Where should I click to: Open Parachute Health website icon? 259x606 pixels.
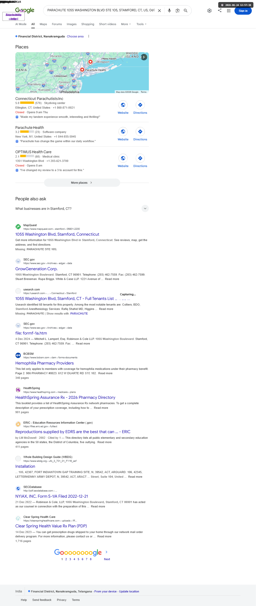123,131
